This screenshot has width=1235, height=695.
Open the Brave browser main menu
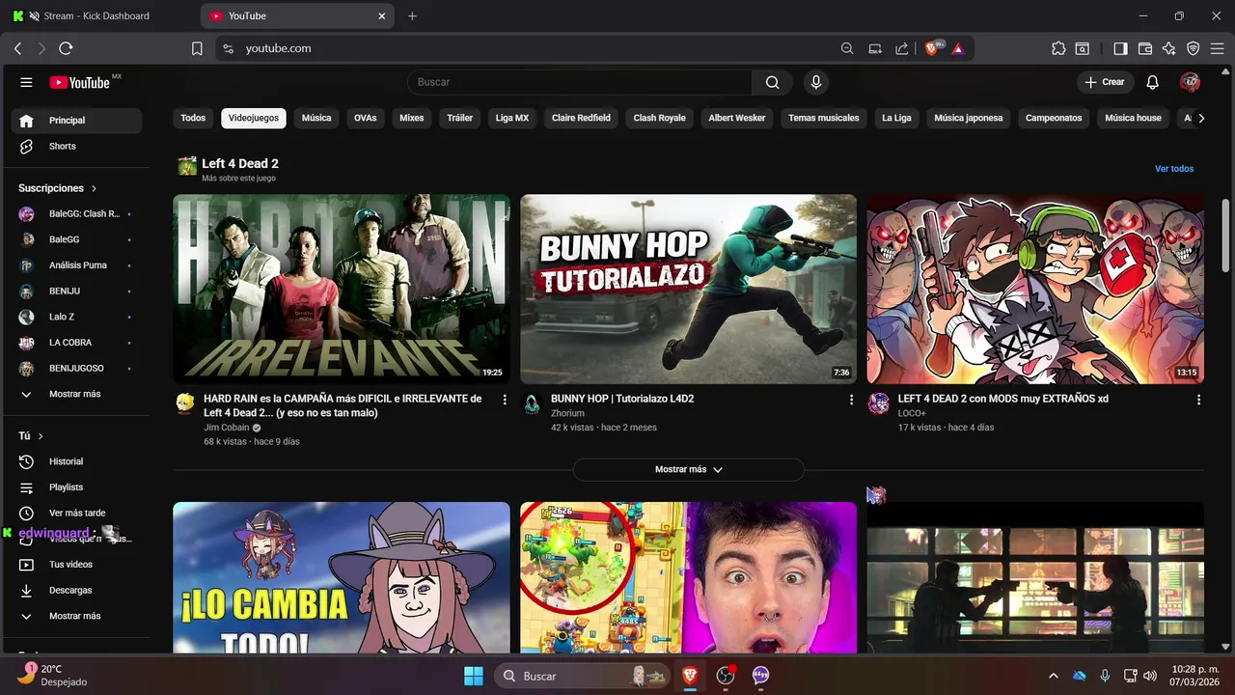tap(1218, 48)
